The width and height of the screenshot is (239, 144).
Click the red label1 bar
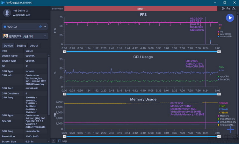tap(141, 9)
